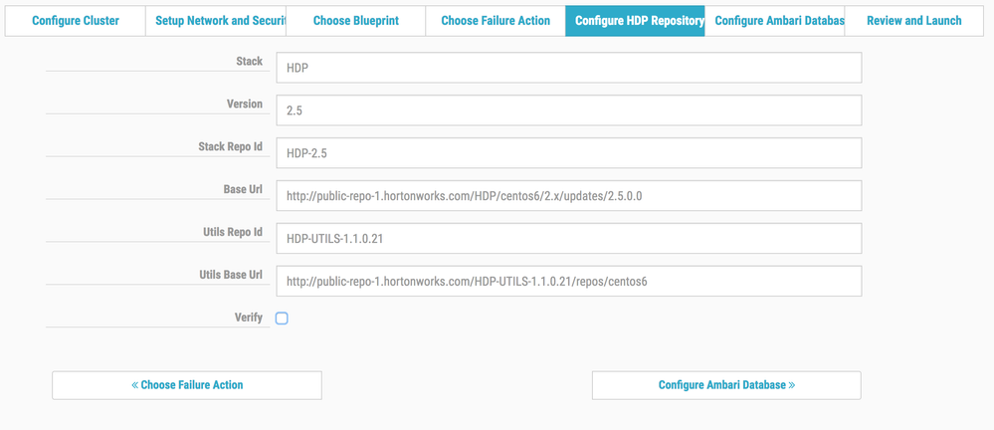Focus the Version field showing 2.5

pyautogui.click(x=568, y=110)
